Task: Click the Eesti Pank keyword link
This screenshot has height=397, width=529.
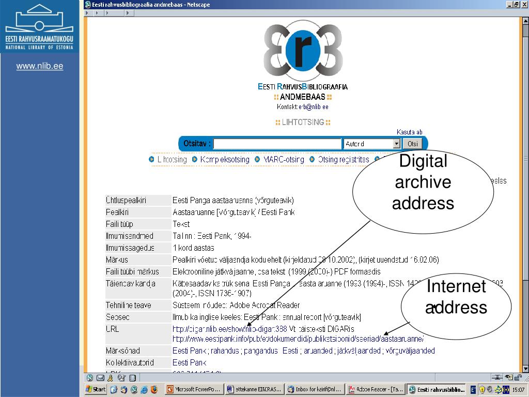Action: 189,351
